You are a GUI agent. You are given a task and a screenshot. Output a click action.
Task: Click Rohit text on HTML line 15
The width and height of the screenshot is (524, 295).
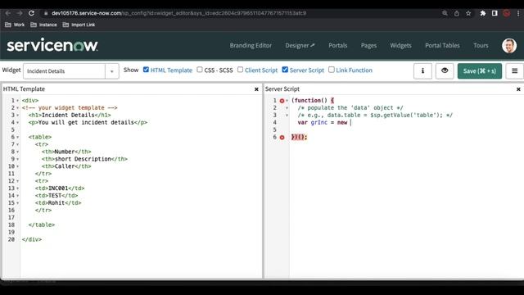pos(56,203)
